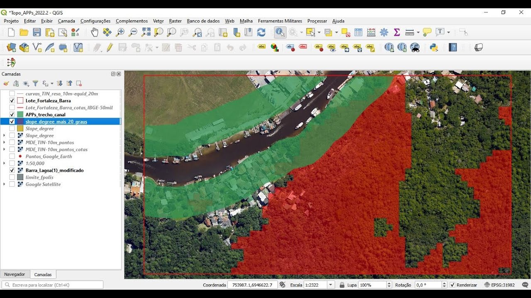Open the help book icon with question mark

[453, 48]
